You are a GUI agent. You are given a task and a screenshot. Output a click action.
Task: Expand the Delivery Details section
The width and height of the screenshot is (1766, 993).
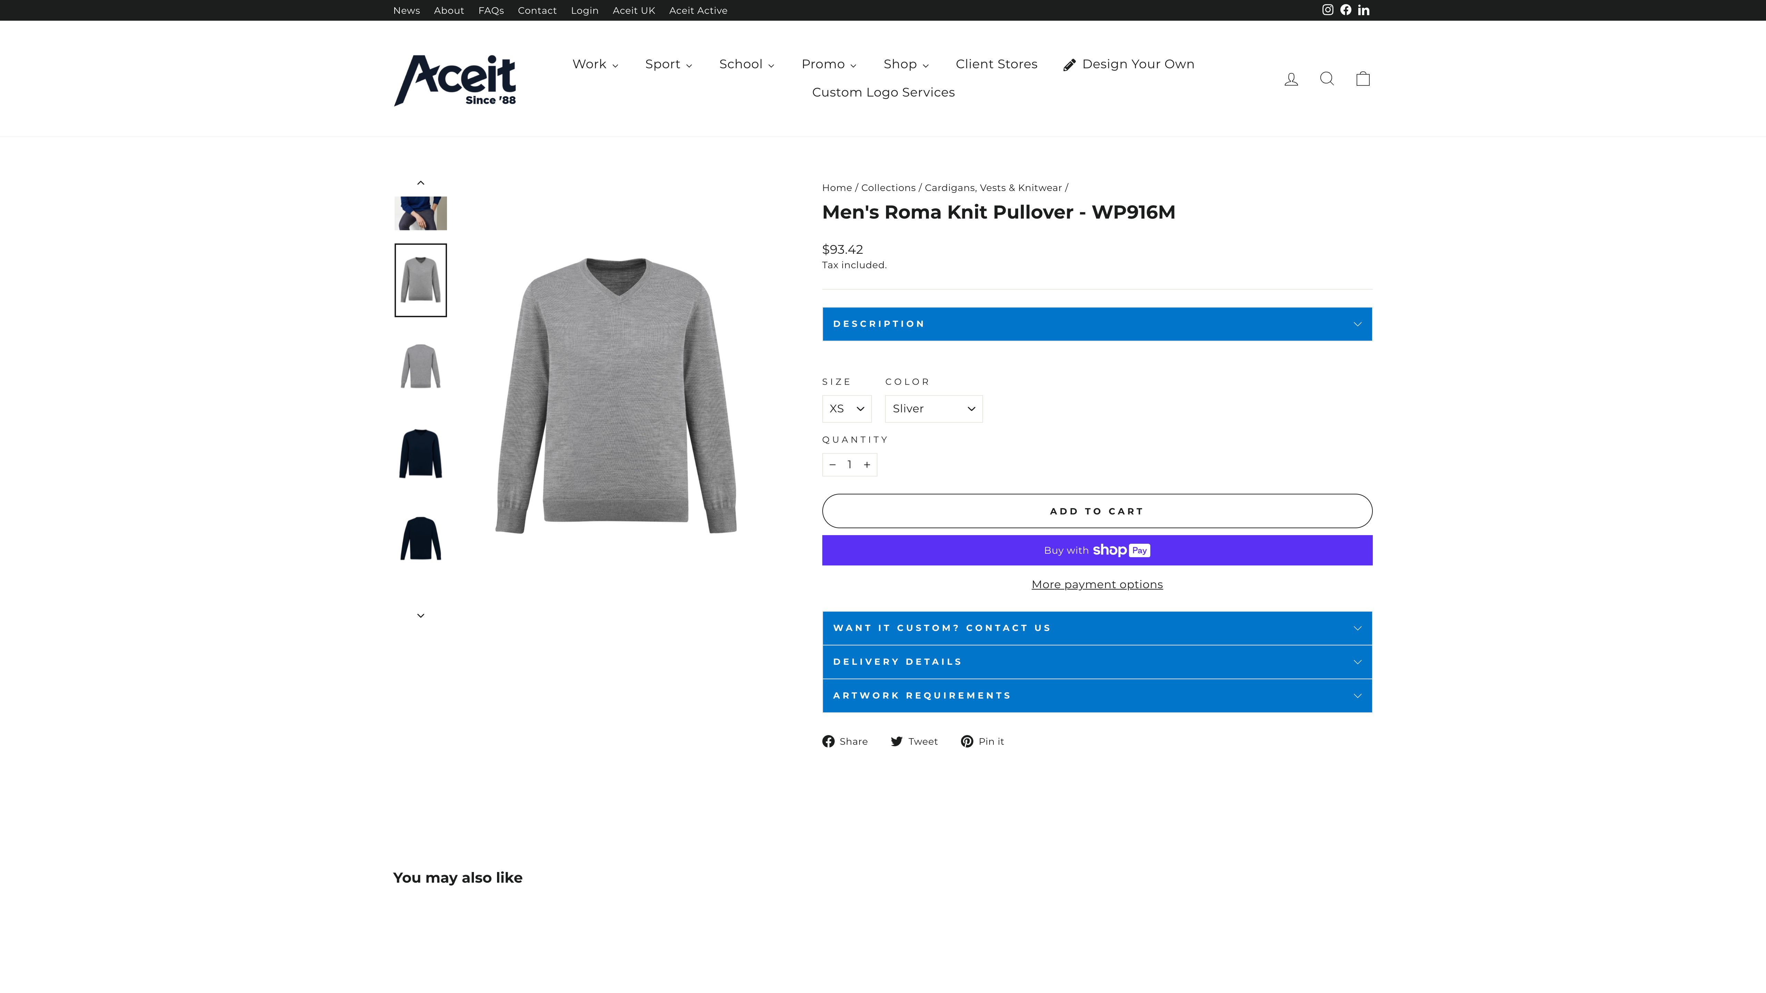tap(1097, 661)
